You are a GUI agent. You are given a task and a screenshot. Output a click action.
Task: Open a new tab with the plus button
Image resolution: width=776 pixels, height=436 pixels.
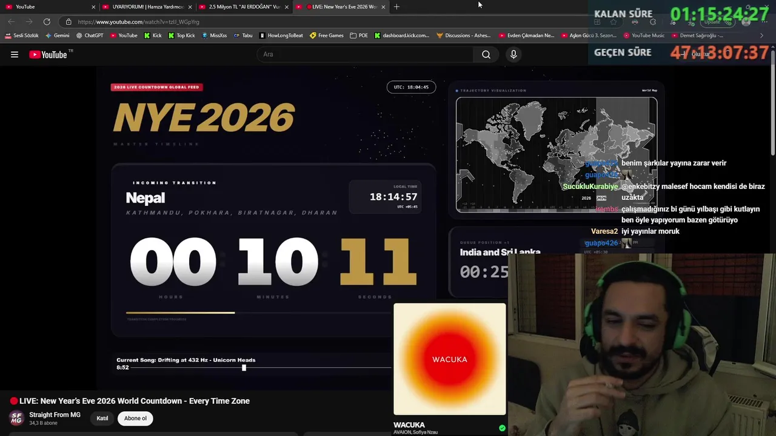pyautogui.click(x=396, y=7)
